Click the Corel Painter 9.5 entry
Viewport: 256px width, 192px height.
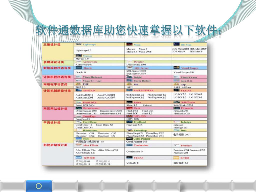pyautogui.click(x=137, y=141)
